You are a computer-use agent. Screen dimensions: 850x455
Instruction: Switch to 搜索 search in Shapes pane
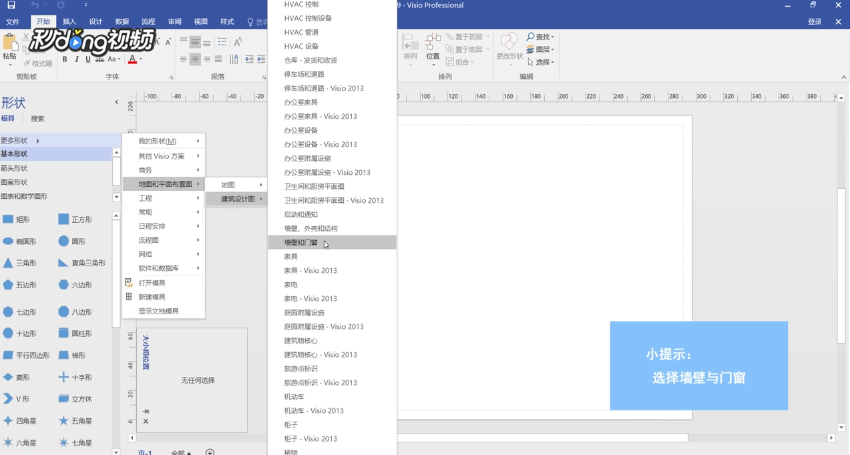(x=37, y=119)
